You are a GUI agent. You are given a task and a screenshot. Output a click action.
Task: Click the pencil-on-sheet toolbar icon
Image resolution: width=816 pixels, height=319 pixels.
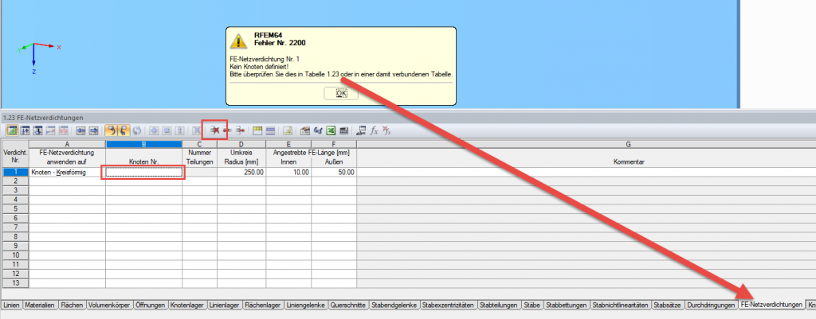click(287, 130)
